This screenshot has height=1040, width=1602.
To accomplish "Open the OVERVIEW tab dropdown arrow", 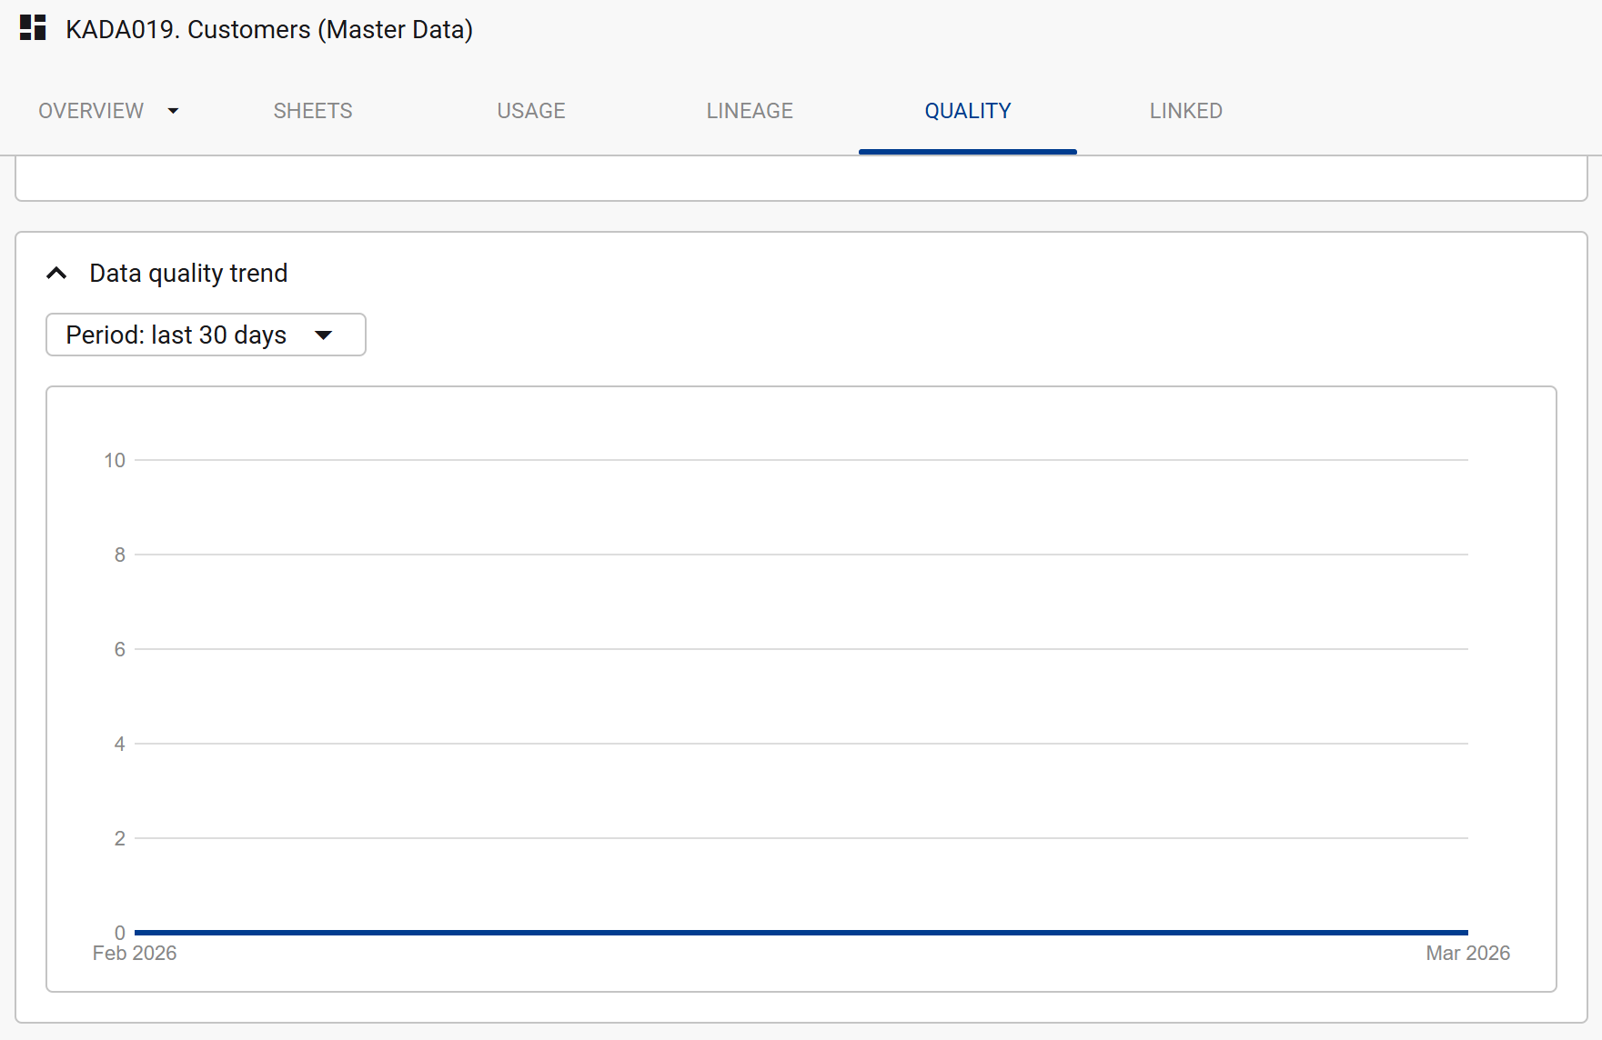I will [x=173, y=111].
